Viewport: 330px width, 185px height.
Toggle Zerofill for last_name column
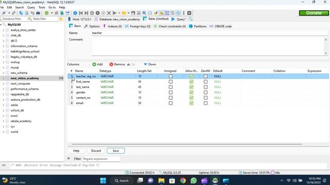click(x=205, y=87)
